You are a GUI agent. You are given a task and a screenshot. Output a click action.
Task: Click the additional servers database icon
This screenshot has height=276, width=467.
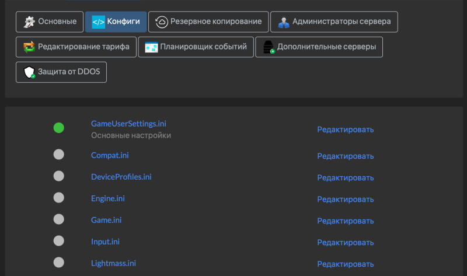click(269, 47)
